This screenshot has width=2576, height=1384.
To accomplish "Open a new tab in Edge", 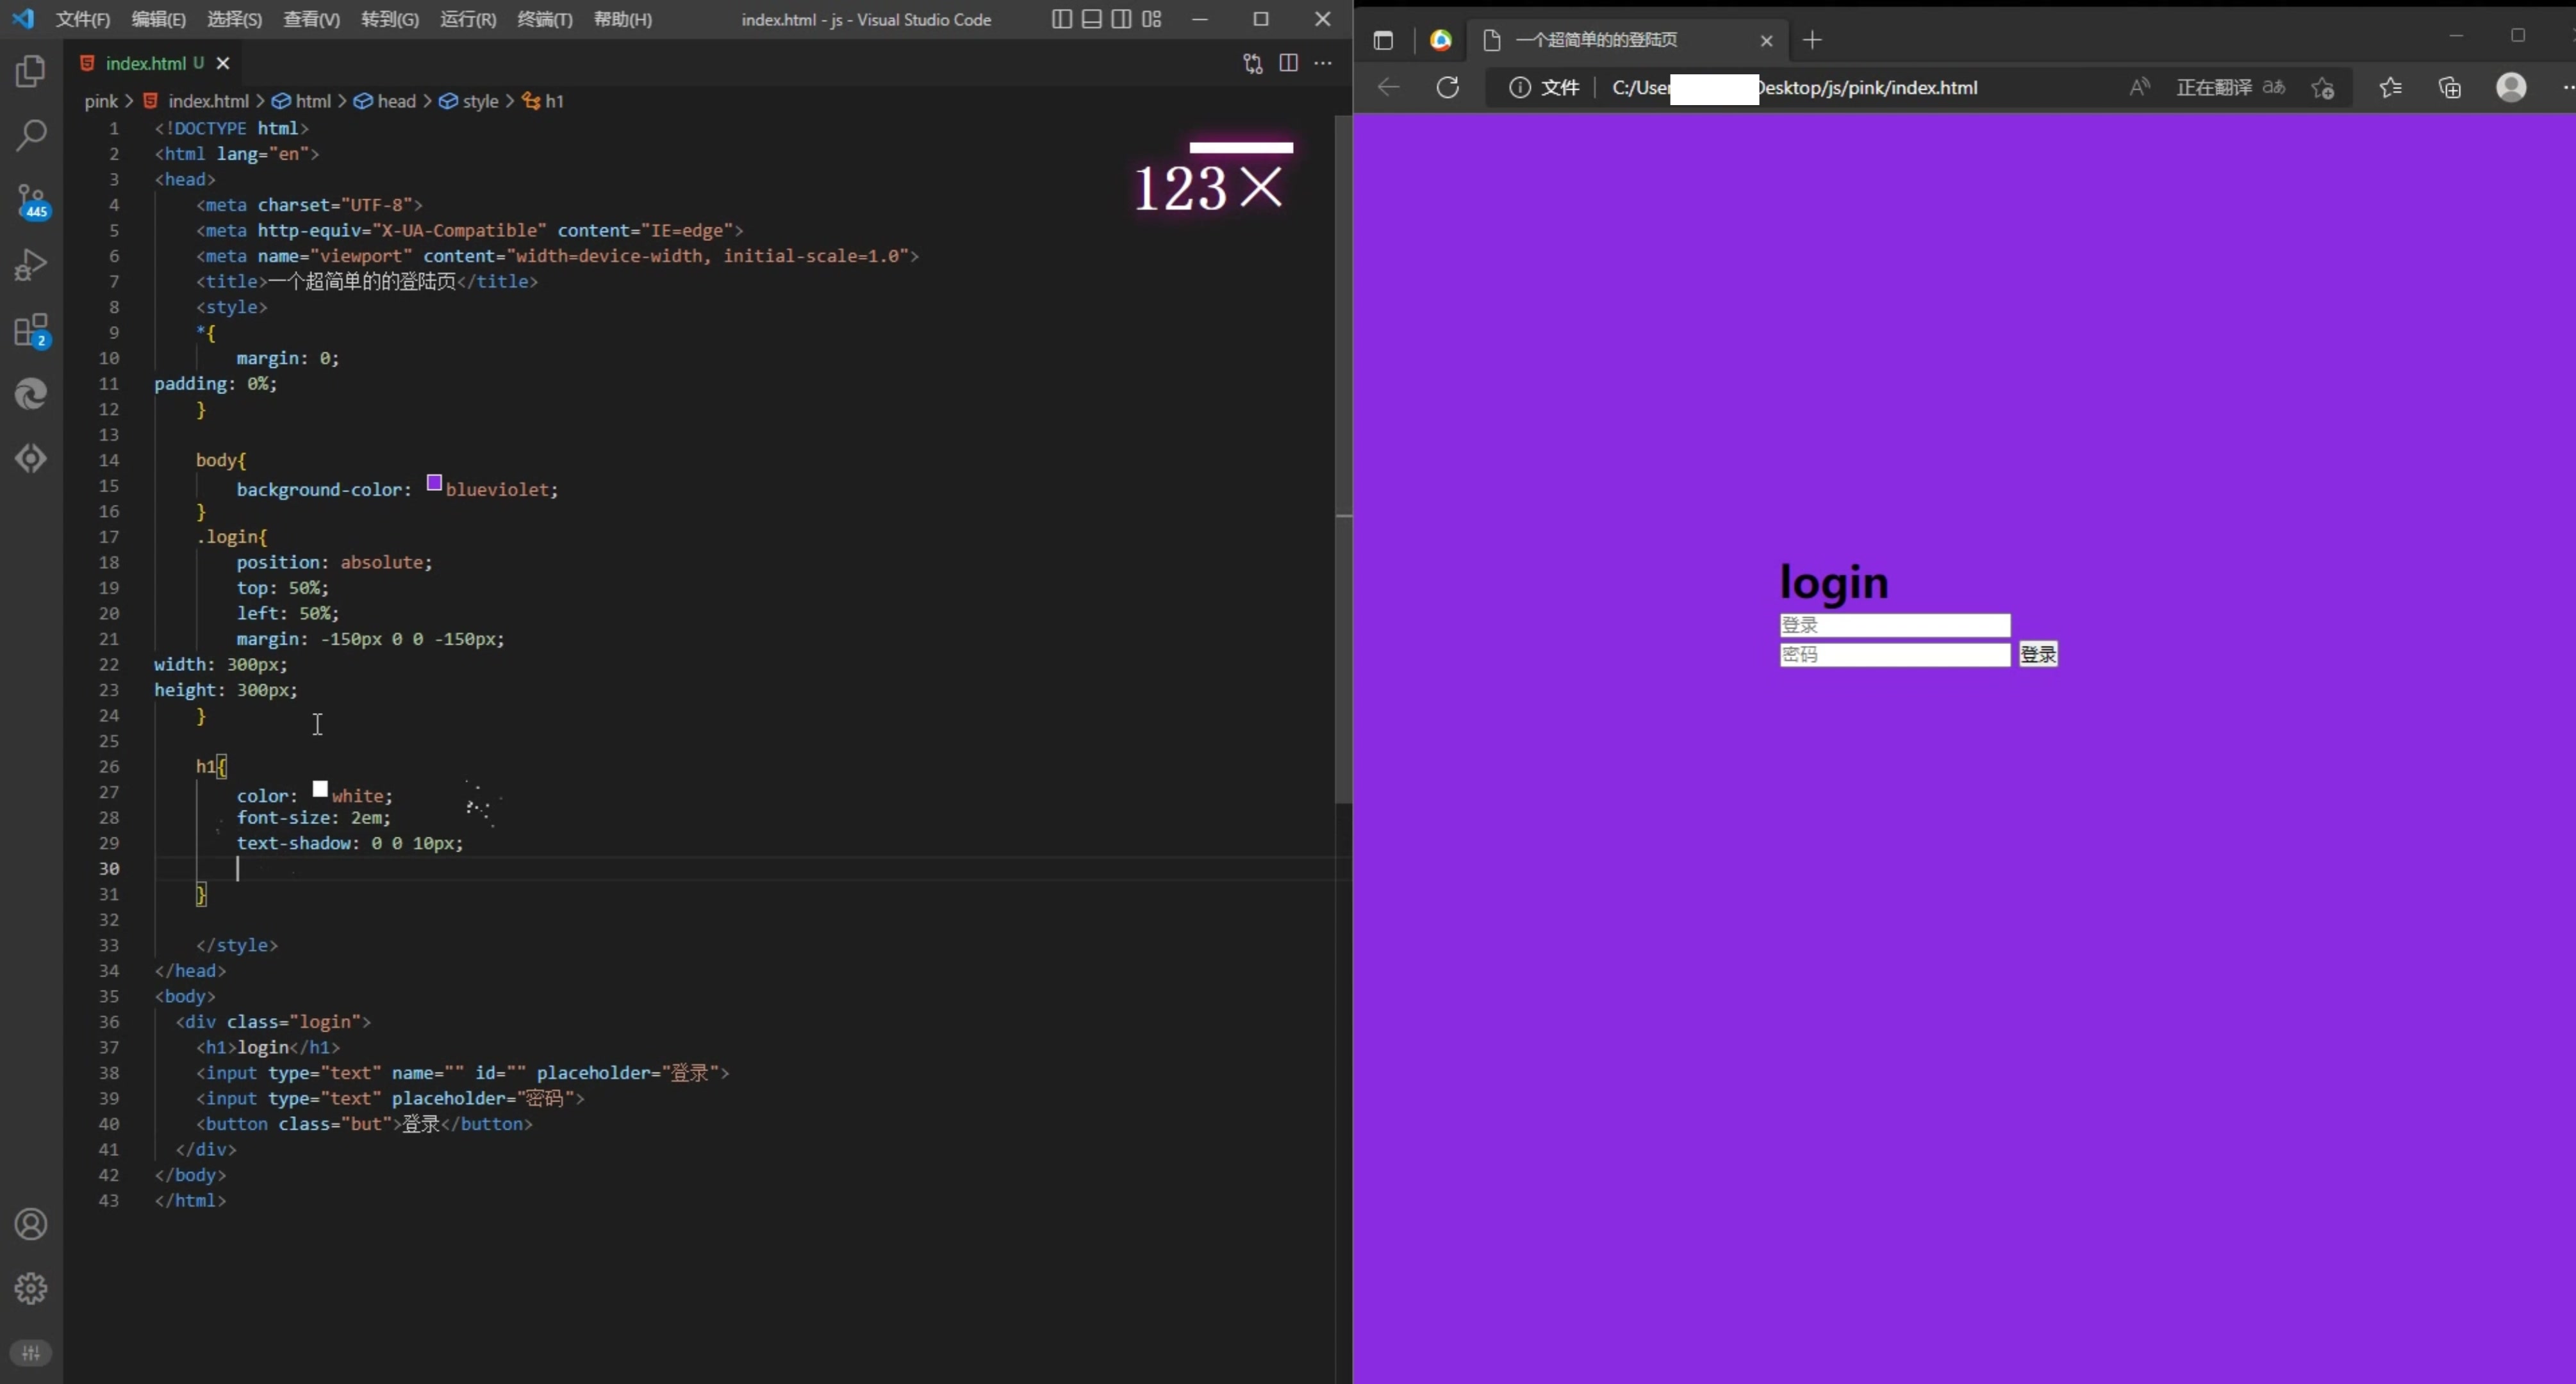I will pyautogui.click(x=1812, y=40).
